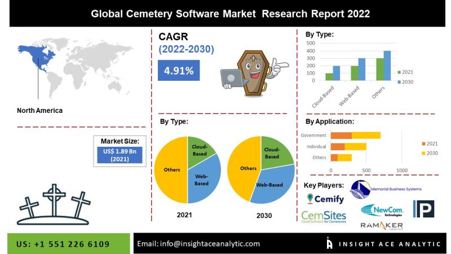Click the Others axis label in bar chart

[378, 93]
